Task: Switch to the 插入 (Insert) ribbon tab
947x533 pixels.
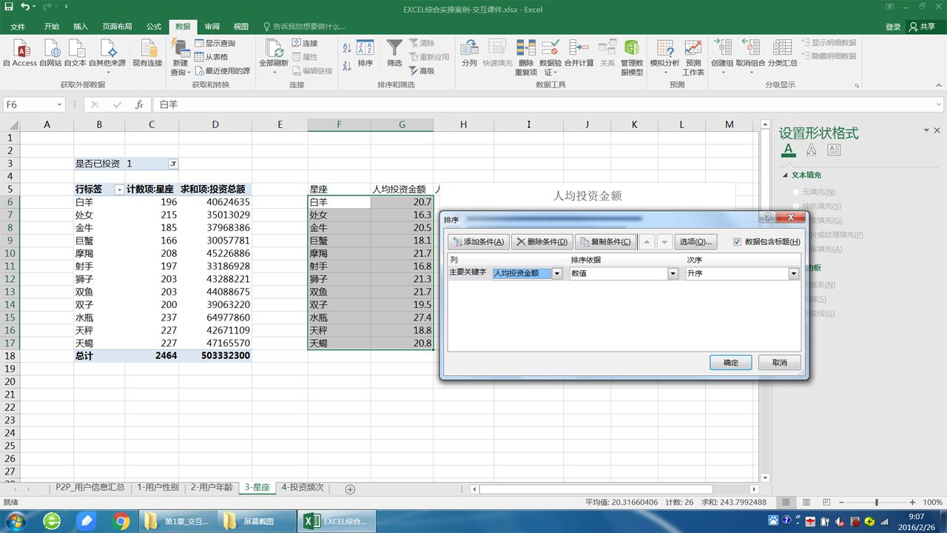Action: click(x=80, y=27)
